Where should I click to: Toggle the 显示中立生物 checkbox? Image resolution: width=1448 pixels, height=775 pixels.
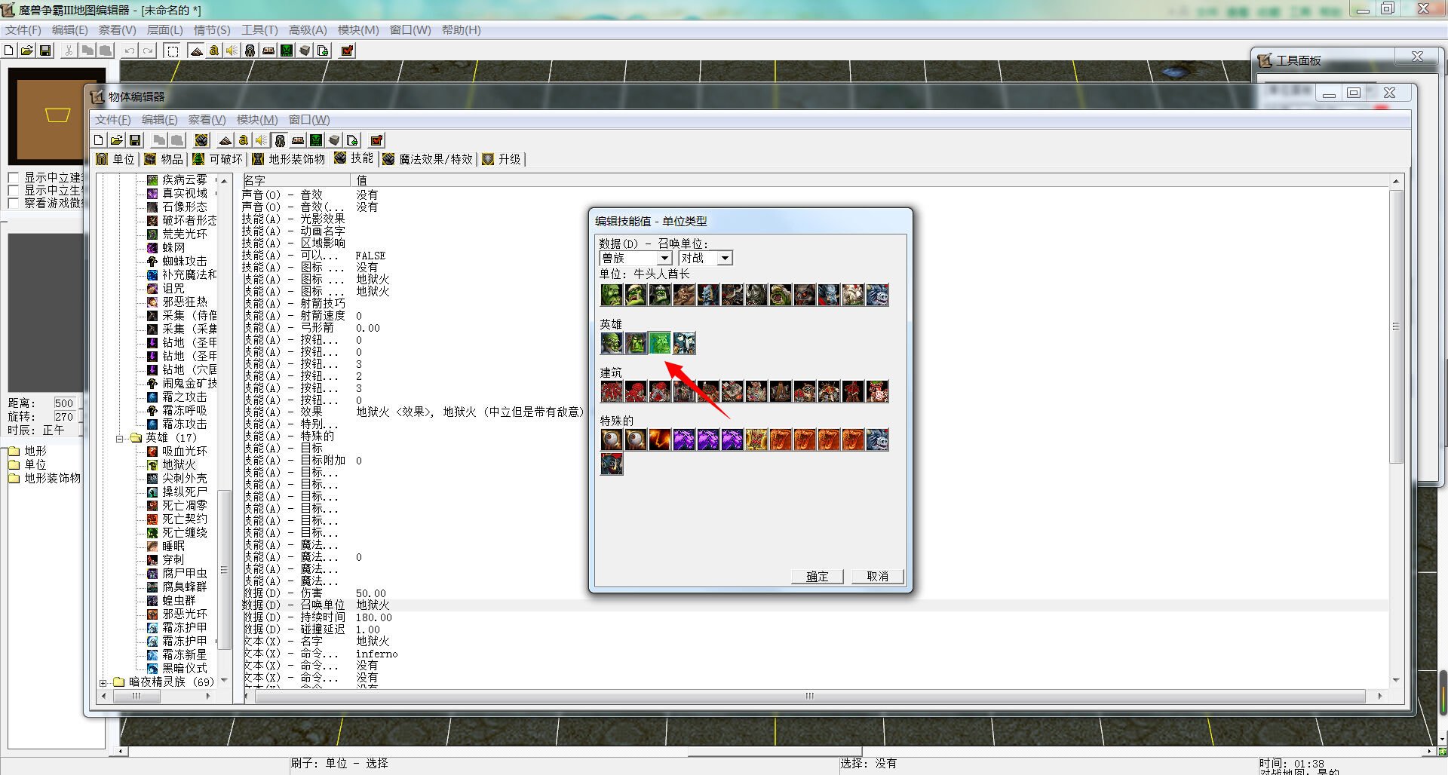coord(14,191)
